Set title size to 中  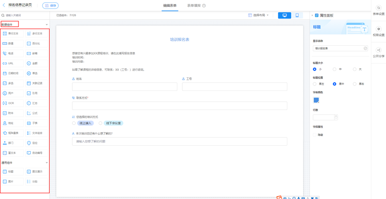coord(334,69)
